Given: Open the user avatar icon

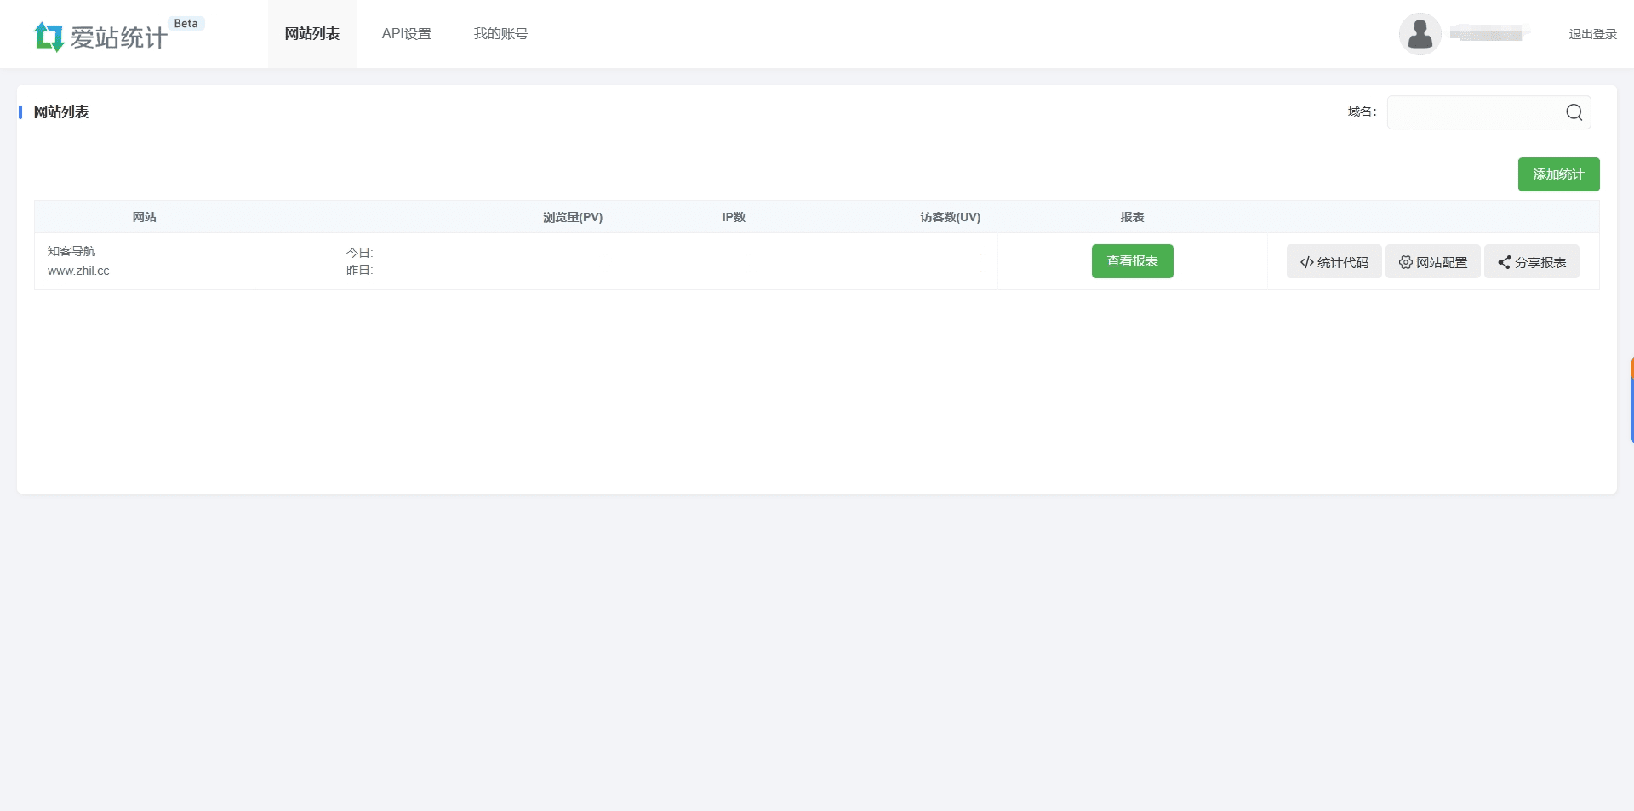Looking at the screenshot, I should pos(1420,34).
